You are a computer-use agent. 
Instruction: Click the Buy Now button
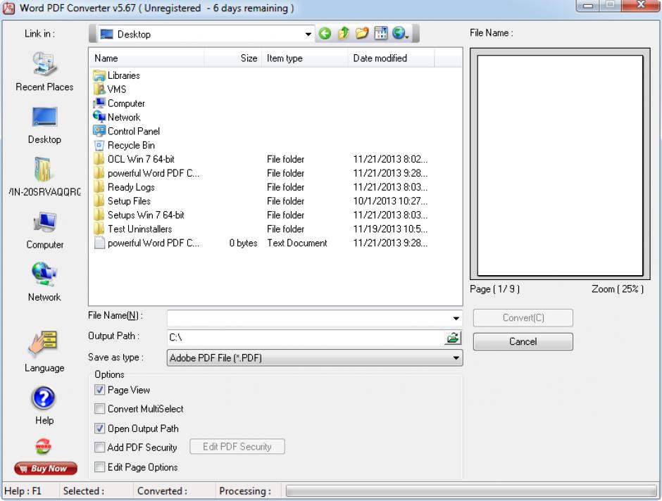44,469
